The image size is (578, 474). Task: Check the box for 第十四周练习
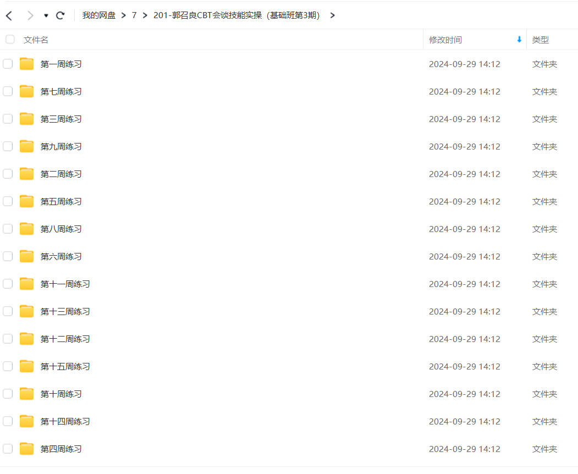coord(8,421)
